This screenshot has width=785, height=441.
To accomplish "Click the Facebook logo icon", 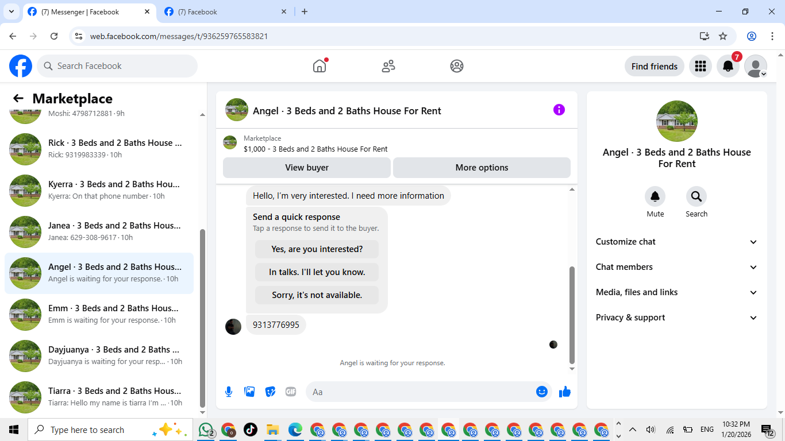I will click(21, 66).
